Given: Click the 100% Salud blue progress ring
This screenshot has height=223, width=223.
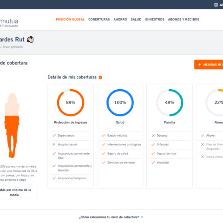Looking at the screenshot, I should [x=120, y=103].
